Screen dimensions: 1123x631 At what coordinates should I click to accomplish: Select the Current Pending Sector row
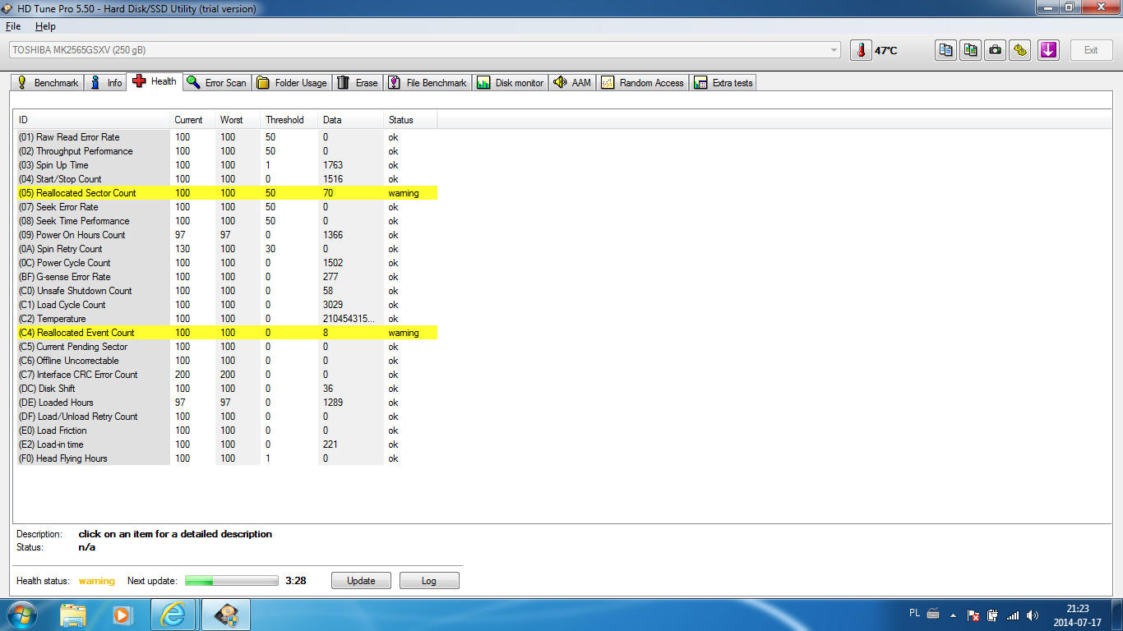pyautogui.click(x=227, y=347)
